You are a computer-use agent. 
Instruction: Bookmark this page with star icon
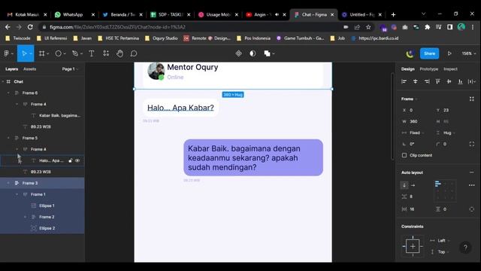click(x=368, y=27)
